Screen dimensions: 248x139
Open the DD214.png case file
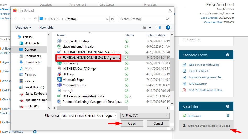tap(194, 116)
